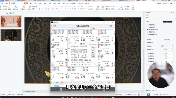This screenshot has width=176, height=98.
Task: Click the Text Box icon in ribbon
Action: 98,7
